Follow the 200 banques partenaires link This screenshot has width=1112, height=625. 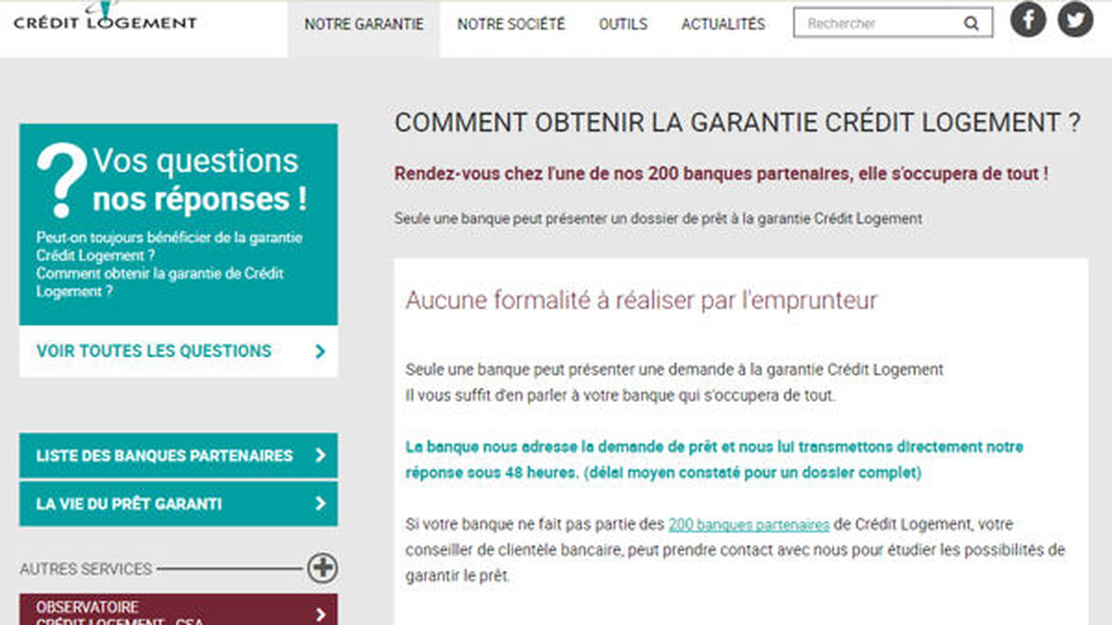[x=749, y=525]
